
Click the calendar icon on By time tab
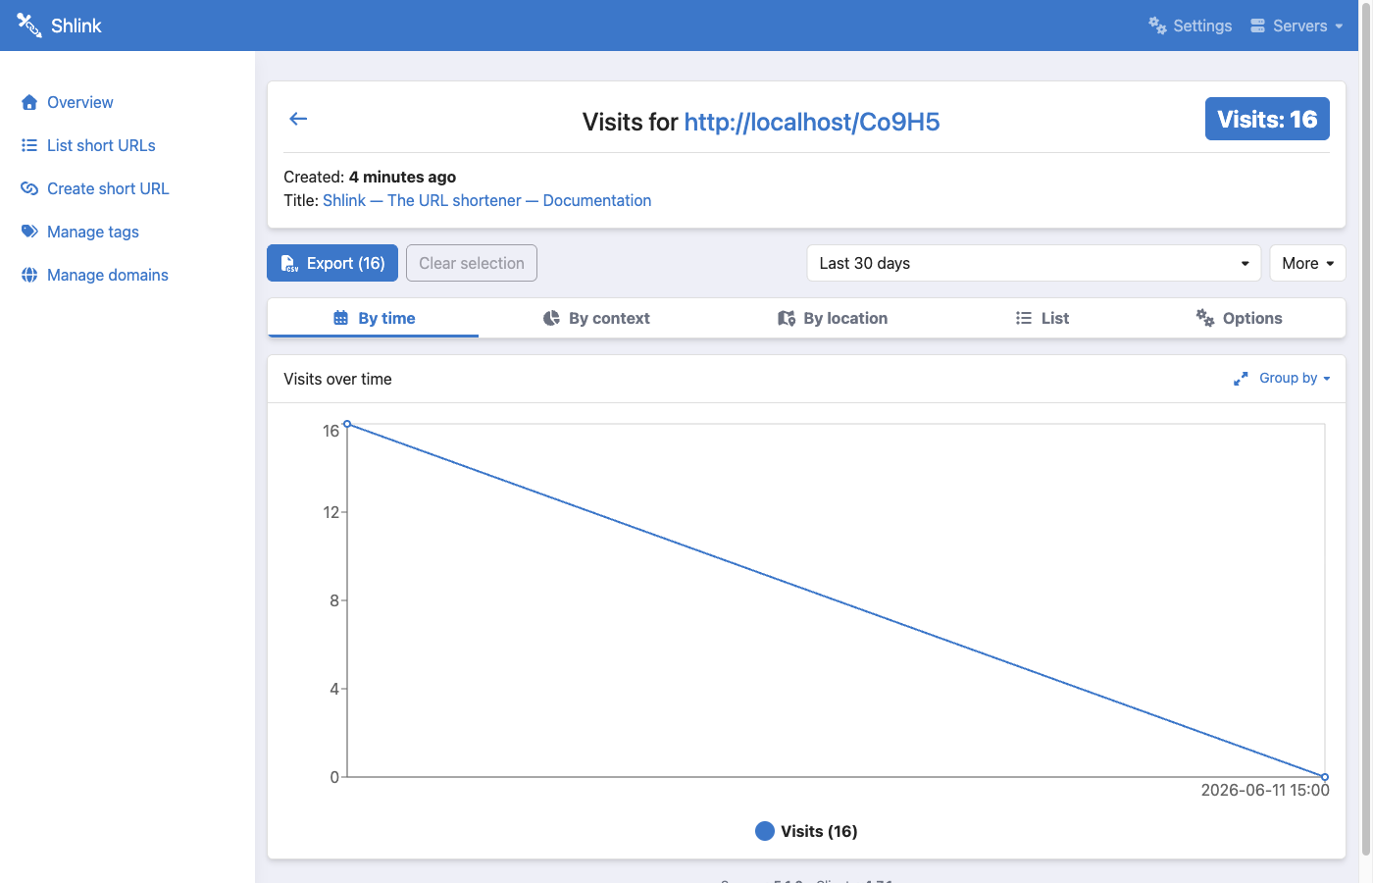341,318
